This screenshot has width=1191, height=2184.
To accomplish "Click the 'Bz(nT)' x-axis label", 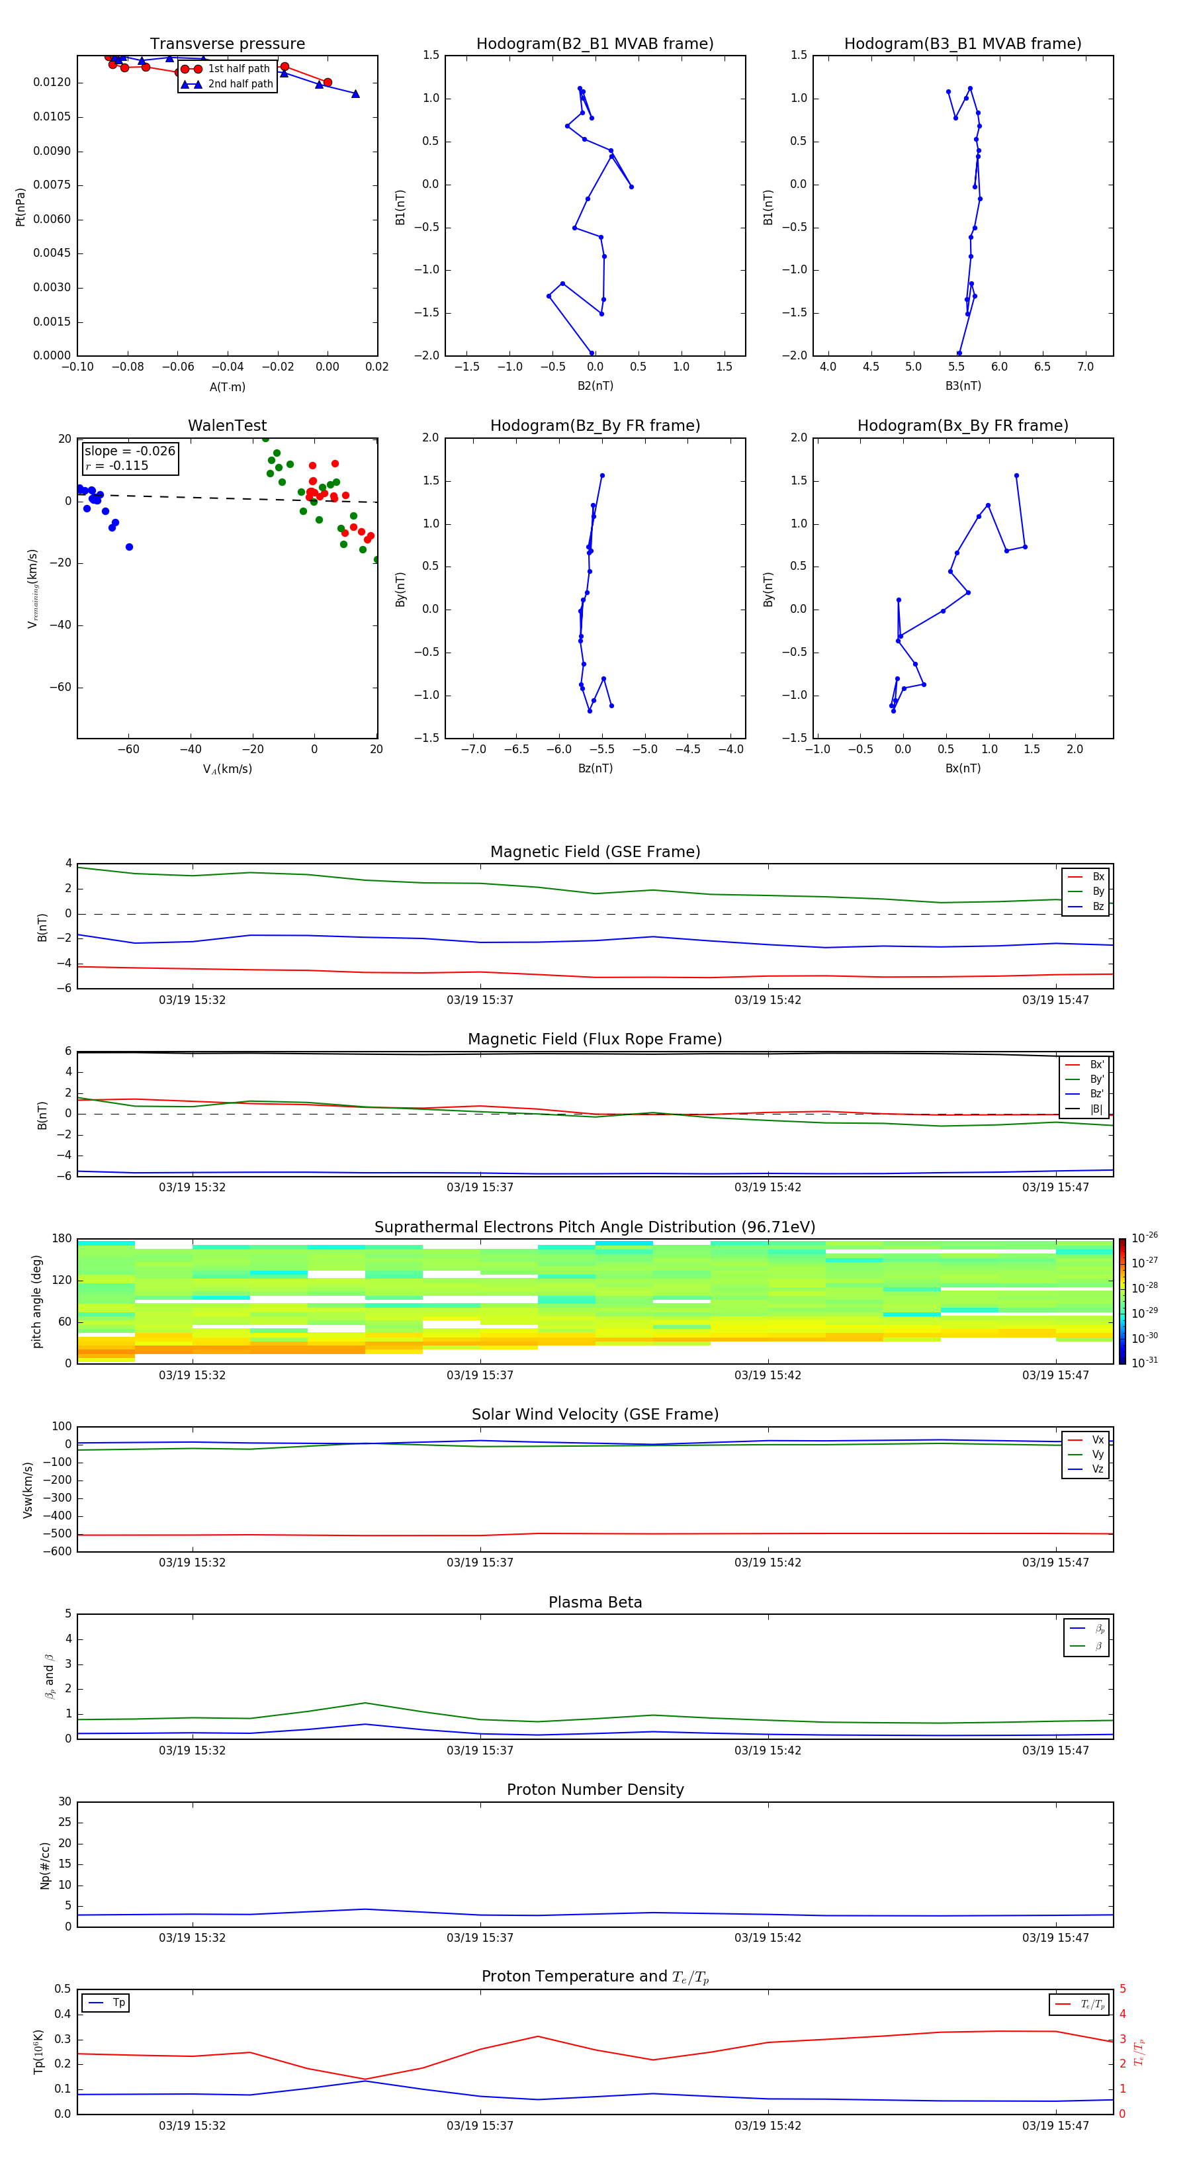I will coord(595,768).
